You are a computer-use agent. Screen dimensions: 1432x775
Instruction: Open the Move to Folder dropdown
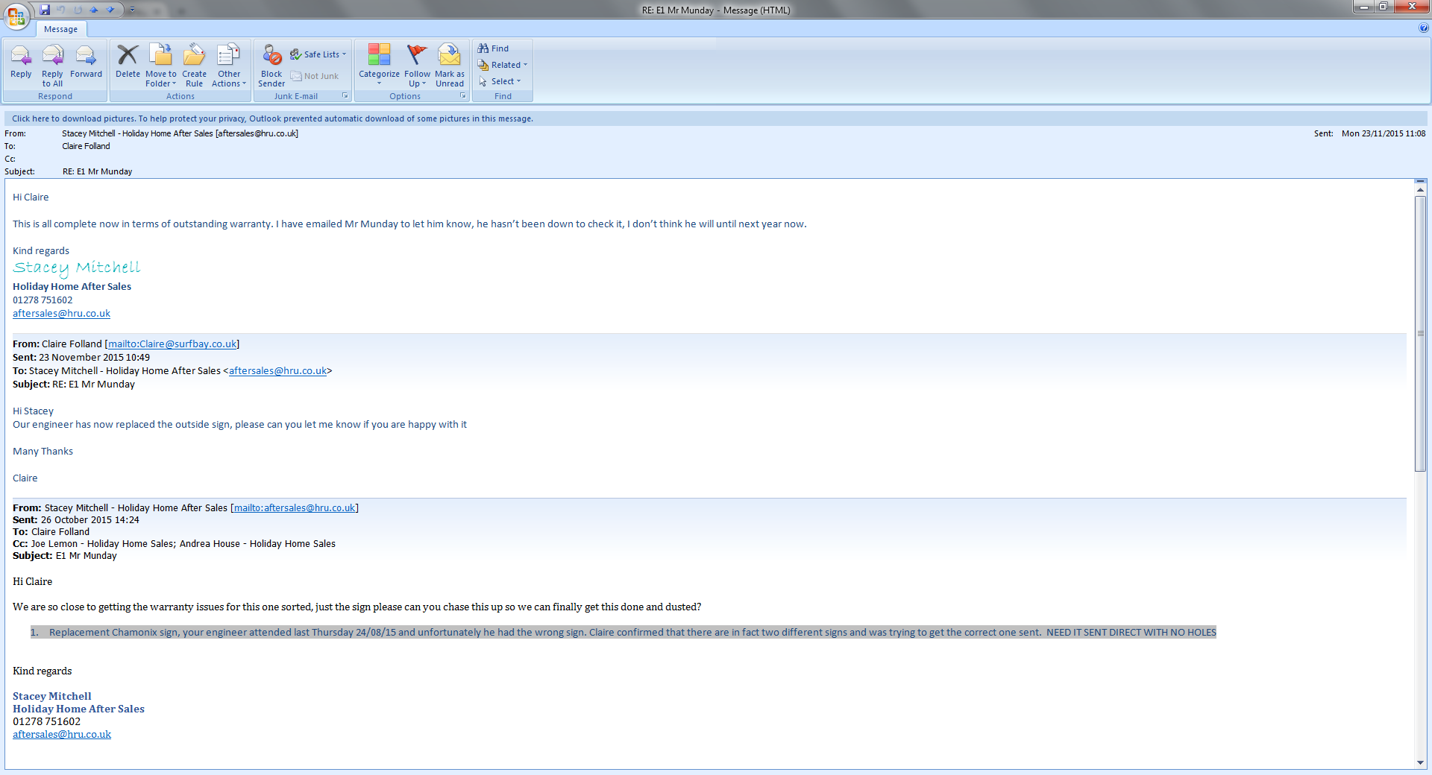point(161,78)
